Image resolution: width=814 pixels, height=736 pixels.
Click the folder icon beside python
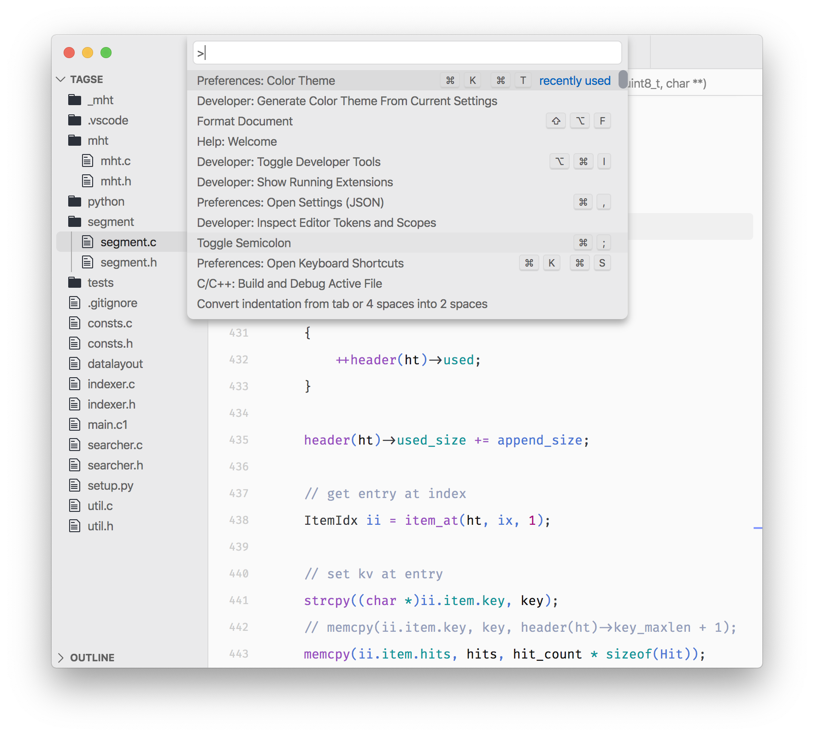(74, 201)
